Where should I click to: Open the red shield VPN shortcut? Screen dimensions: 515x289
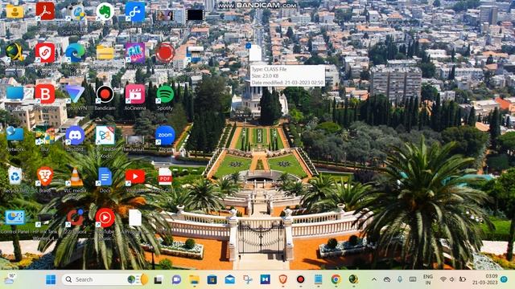click(x=45, y=53)
